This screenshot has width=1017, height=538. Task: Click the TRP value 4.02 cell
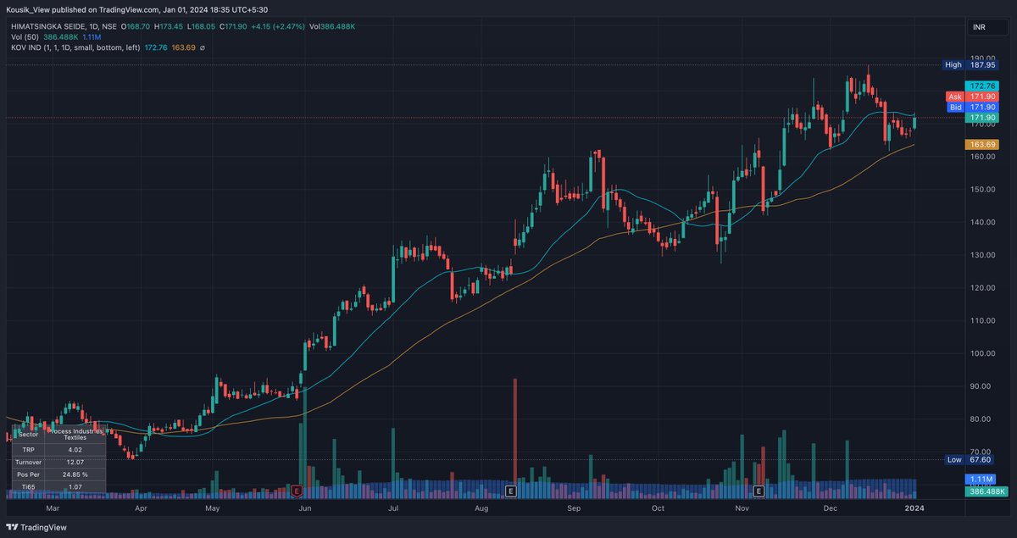tap(75, 450)
